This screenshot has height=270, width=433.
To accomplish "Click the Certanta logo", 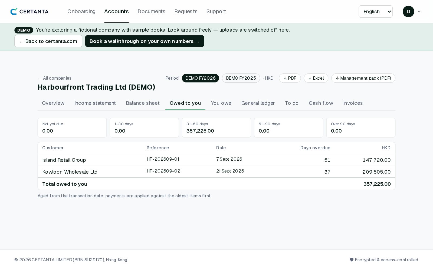I will click(29, 11).
